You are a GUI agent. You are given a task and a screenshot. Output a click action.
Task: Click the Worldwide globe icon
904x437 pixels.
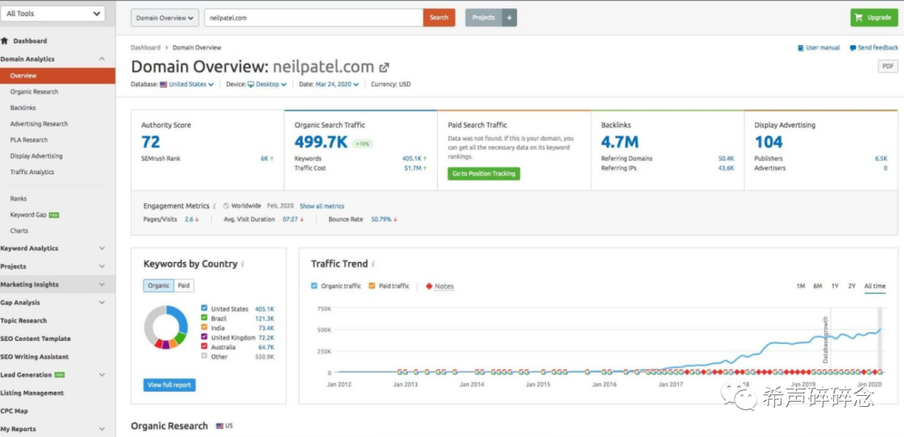226,206
